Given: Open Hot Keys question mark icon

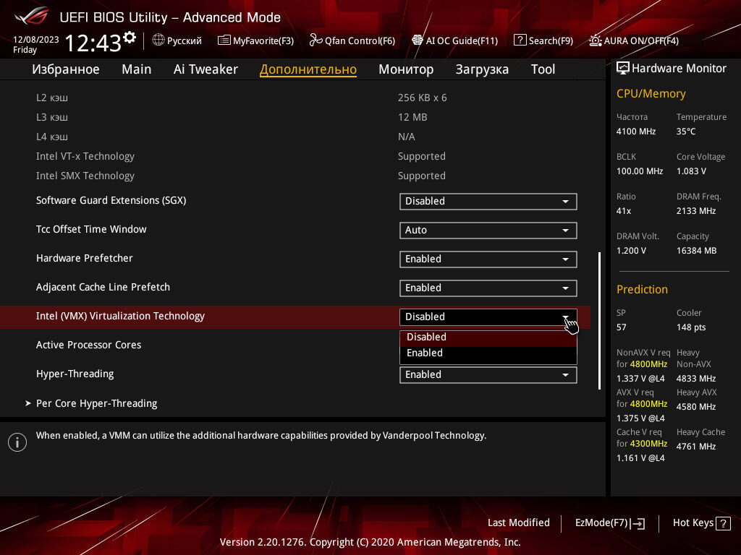Looking at the screenshot, I should click(x=723, y=523).
